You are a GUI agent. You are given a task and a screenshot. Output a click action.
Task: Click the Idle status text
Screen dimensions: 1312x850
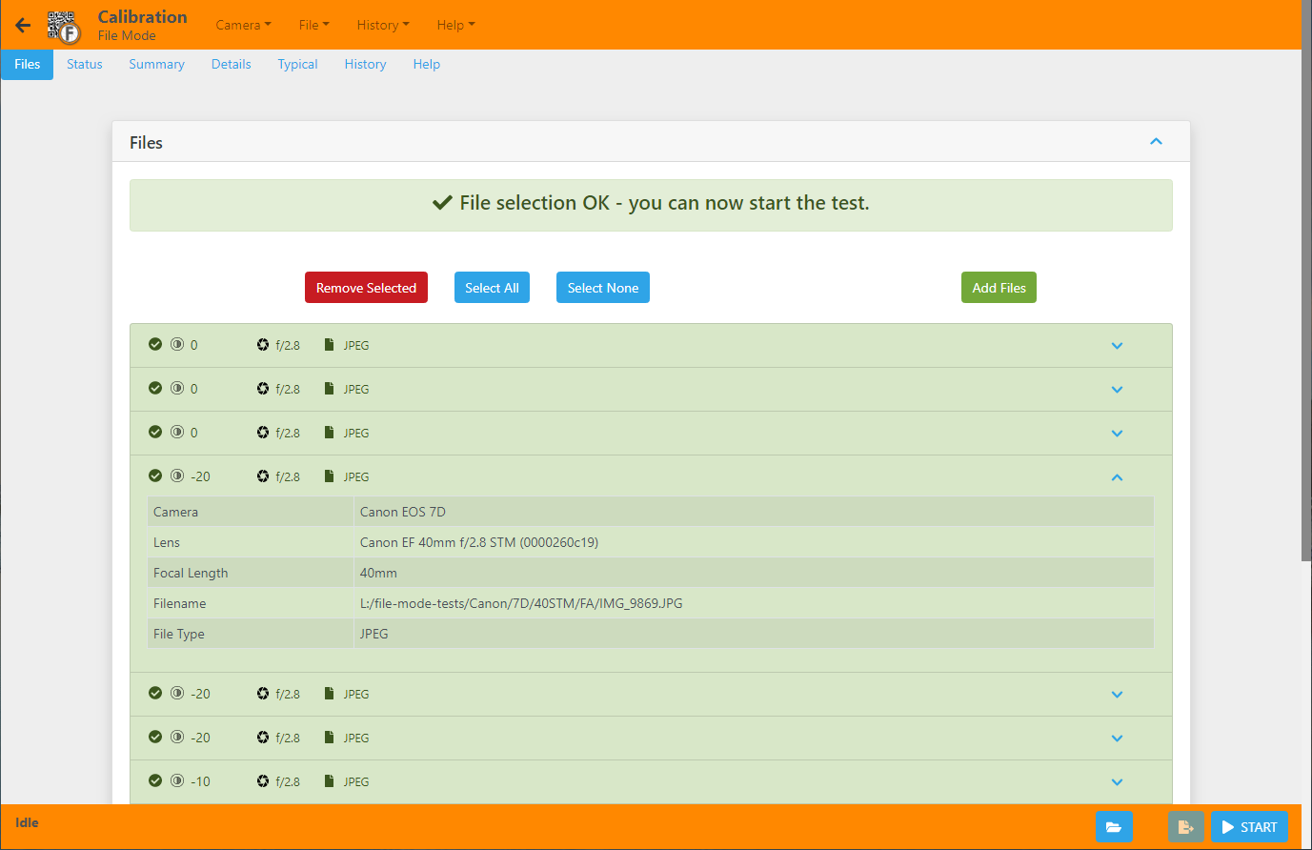pyautogui.click(x=27, y=822)
